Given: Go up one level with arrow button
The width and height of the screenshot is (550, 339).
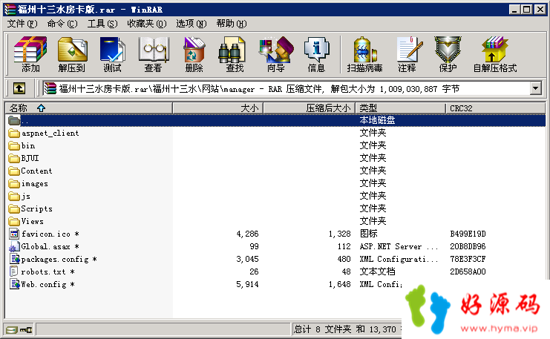Looking at the screenshot, I should click(19, 88).
